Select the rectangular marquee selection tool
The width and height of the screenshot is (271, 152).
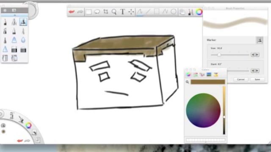88,12
